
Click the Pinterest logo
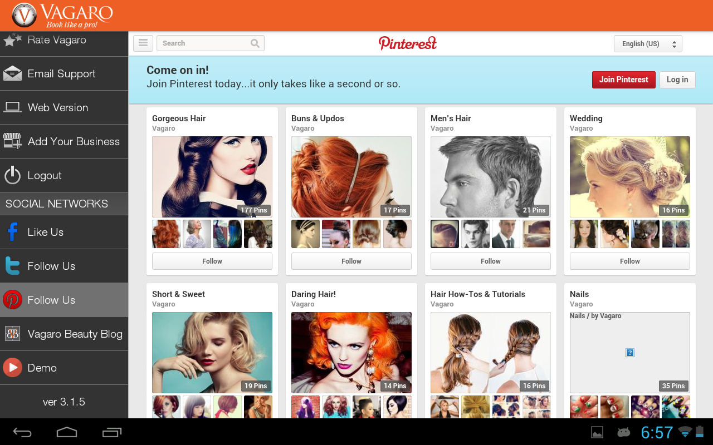point(408,43)
